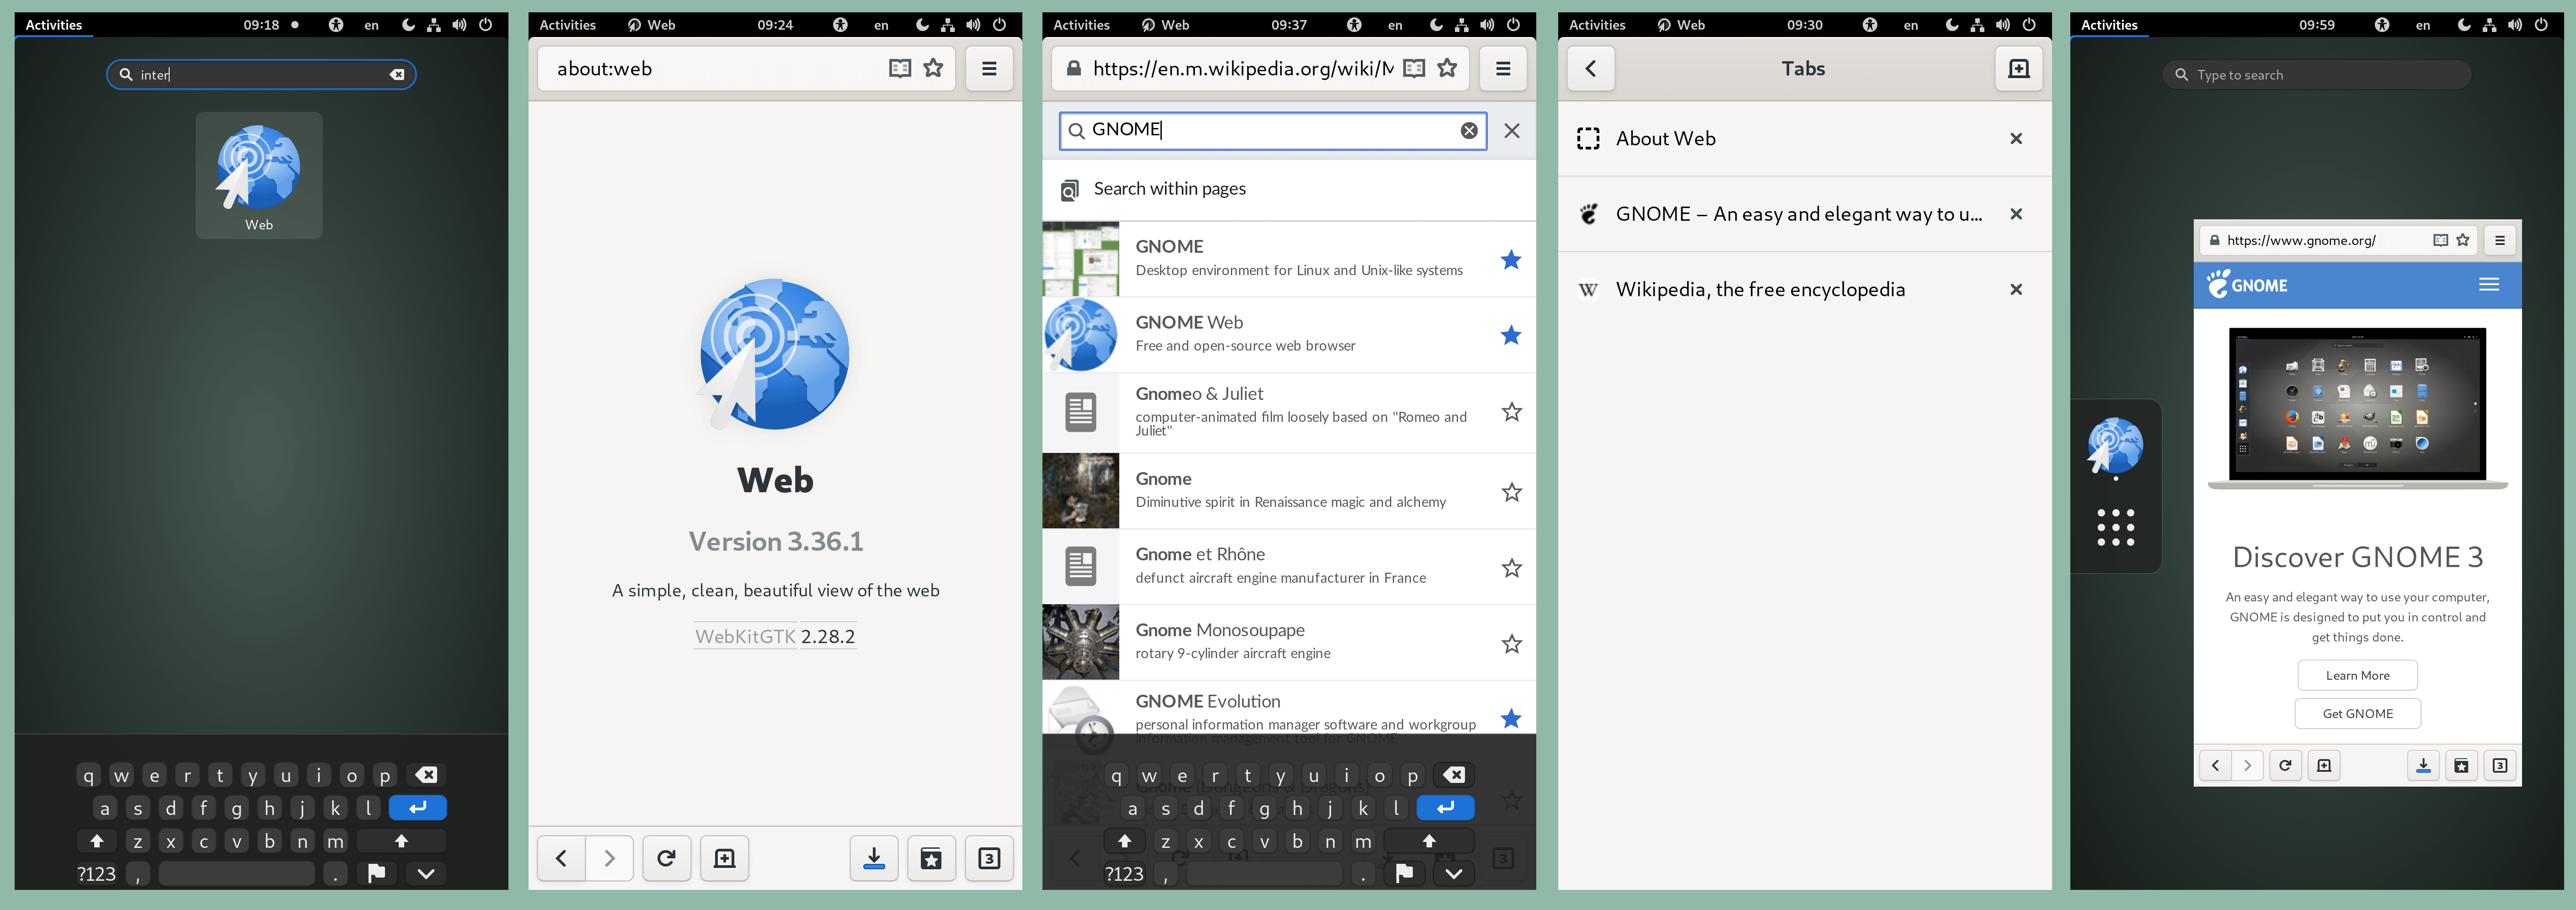Image resolution: width=2576 pixels, height=910 pixels.
Task: Open a new tab with the plus icon
Action: (x=2019, y=69)
